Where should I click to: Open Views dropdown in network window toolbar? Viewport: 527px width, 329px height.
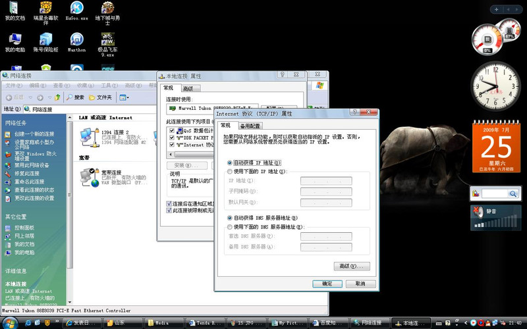(x=124, y=97)
